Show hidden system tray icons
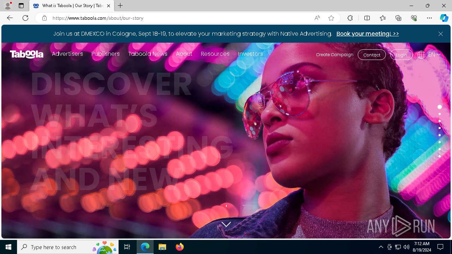 click(x=381, y=247)
